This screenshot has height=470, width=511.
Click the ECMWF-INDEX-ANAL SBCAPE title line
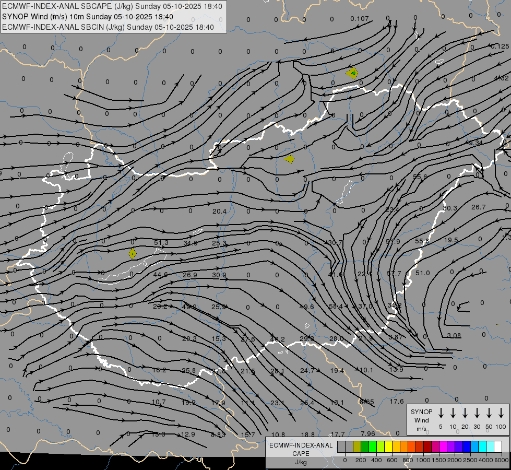tap(112, 6)
